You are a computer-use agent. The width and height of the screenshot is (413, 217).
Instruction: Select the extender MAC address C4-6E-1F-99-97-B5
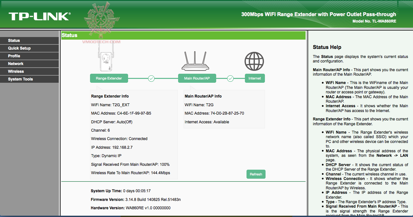(134, 113)
